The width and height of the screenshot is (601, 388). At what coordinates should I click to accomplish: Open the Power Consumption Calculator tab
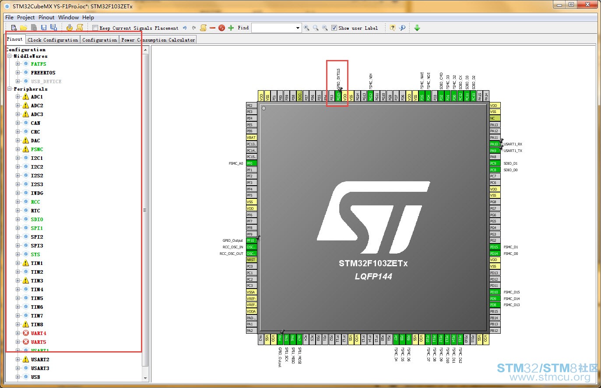(x=158, y=40)
